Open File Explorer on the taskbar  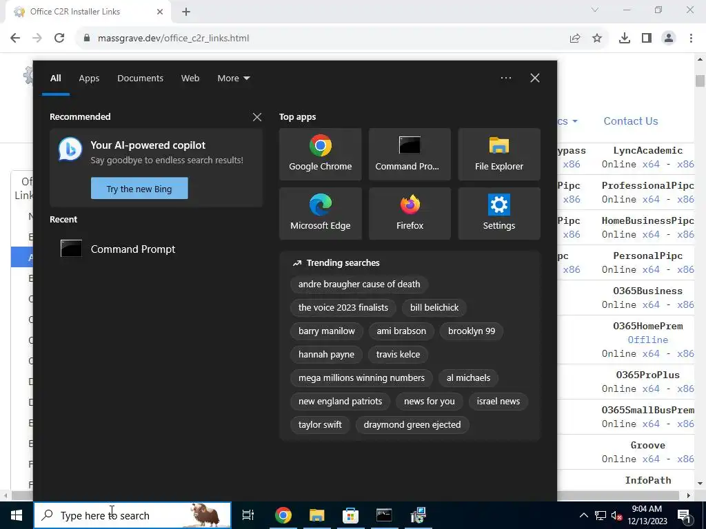317,515
